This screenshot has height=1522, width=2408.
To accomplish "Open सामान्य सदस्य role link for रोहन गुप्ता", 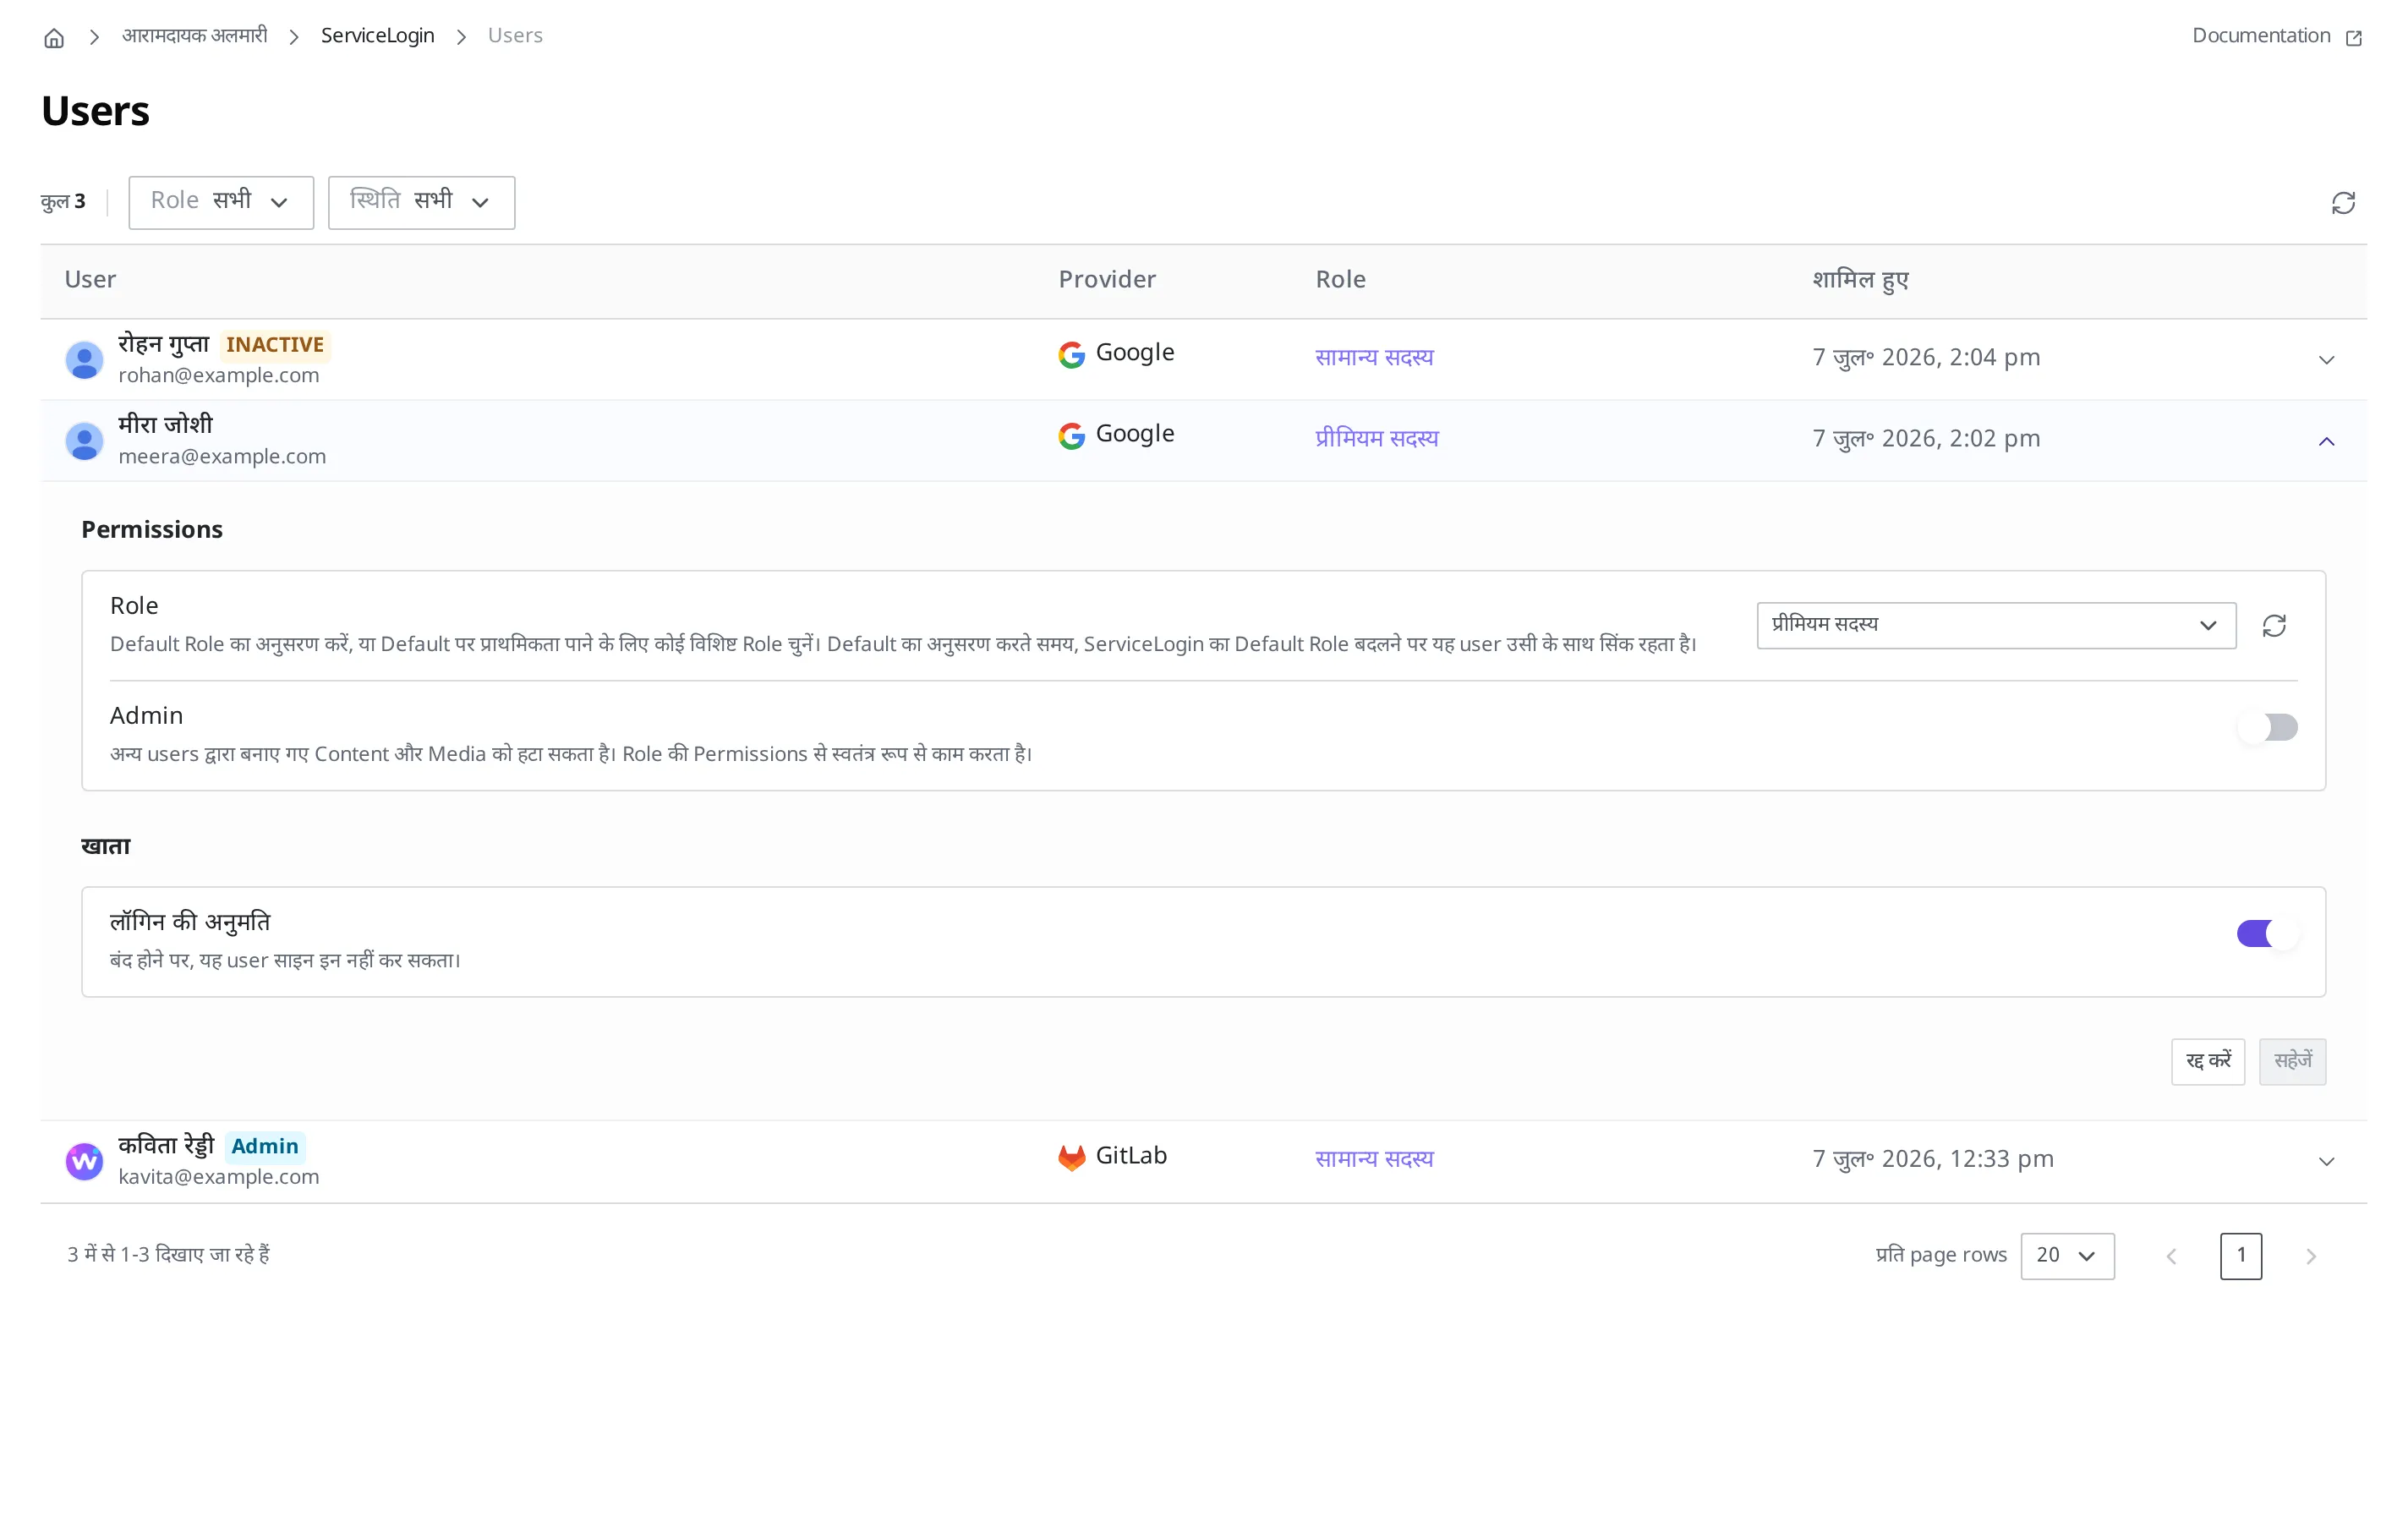I will tap(1374, 357).
